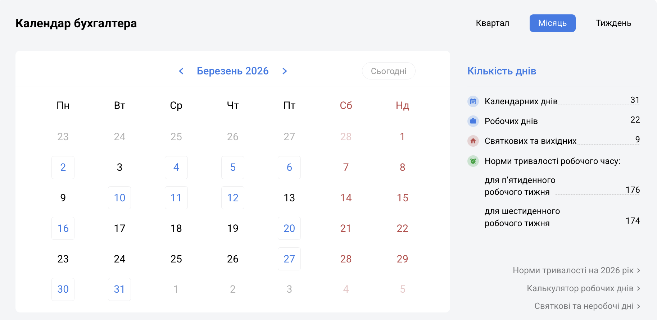Select the Місяць view tab
Image resolution: width=657 pixels, height=320 pixels.
coord(552,23)
